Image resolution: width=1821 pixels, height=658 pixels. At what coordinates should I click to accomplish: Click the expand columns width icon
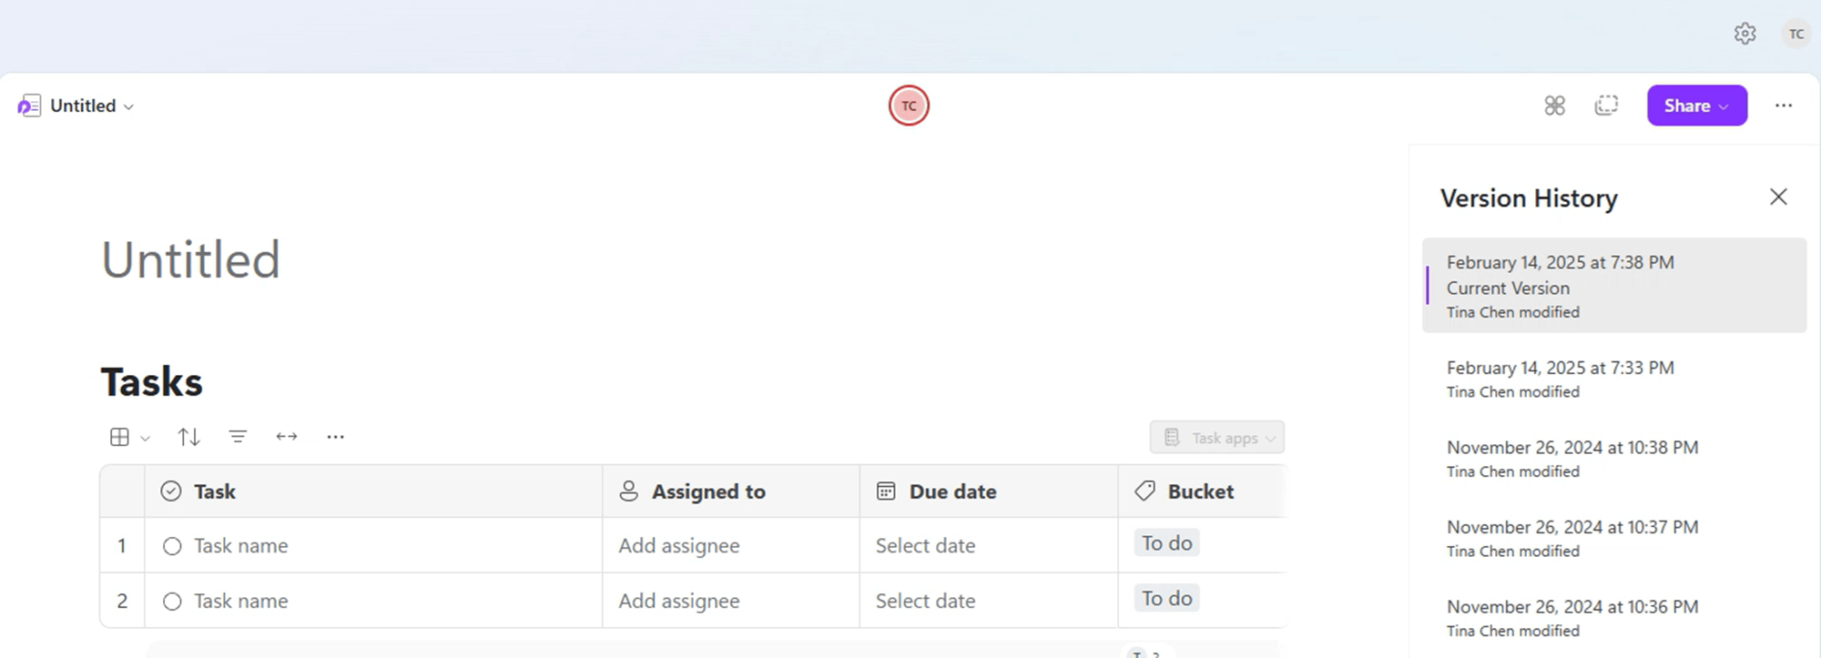pyautogui.click(x=286, y=436)
